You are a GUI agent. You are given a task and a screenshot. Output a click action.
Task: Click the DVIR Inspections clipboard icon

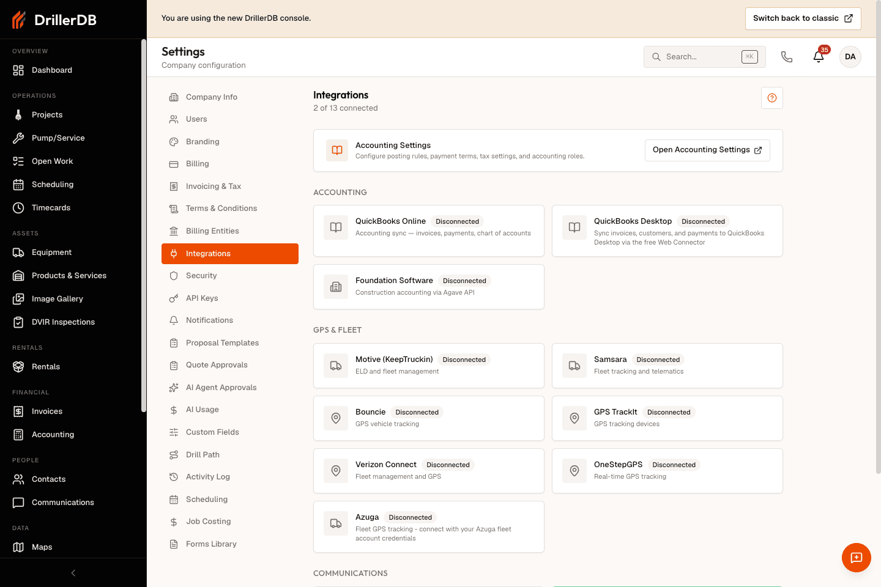[x=18, y=322]
